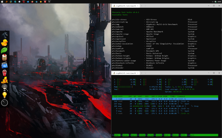Click CPU 1 usage meter in htop

[125, 79]
